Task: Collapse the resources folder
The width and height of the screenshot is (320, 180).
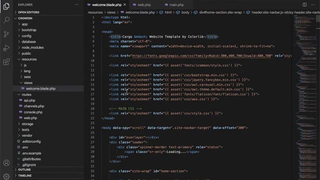Action: (x=29, y=59)
